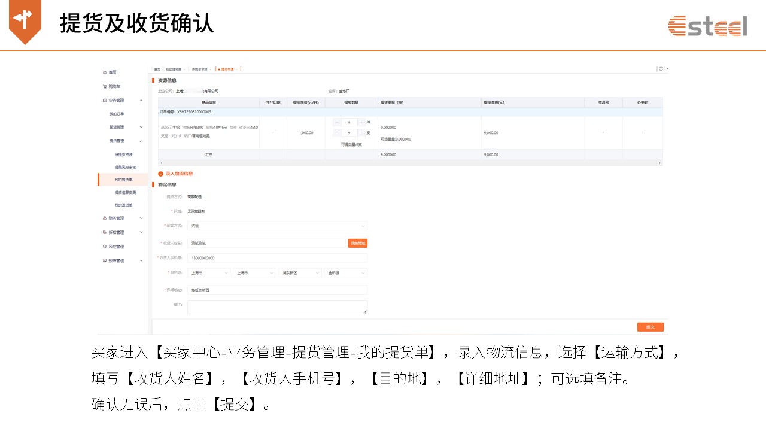Click the 资源信息 section heading
This screenshot has height=431, width=766.
click(x=167, y=80)
